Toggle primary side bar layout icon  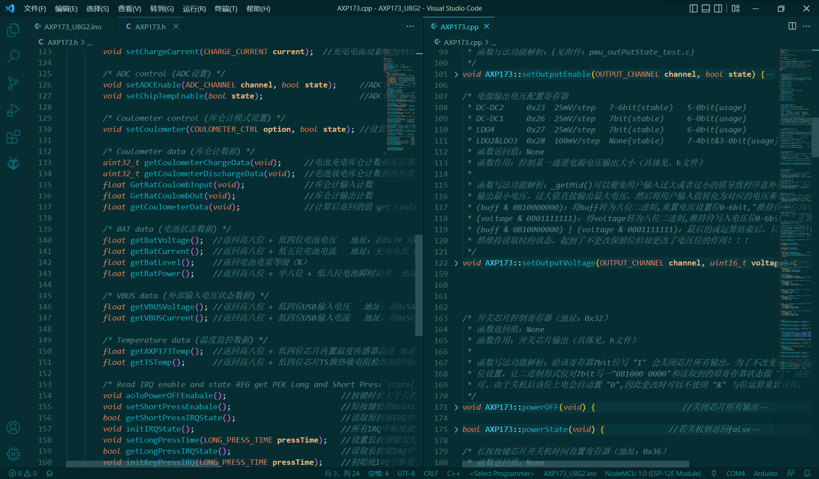point(694,8)
